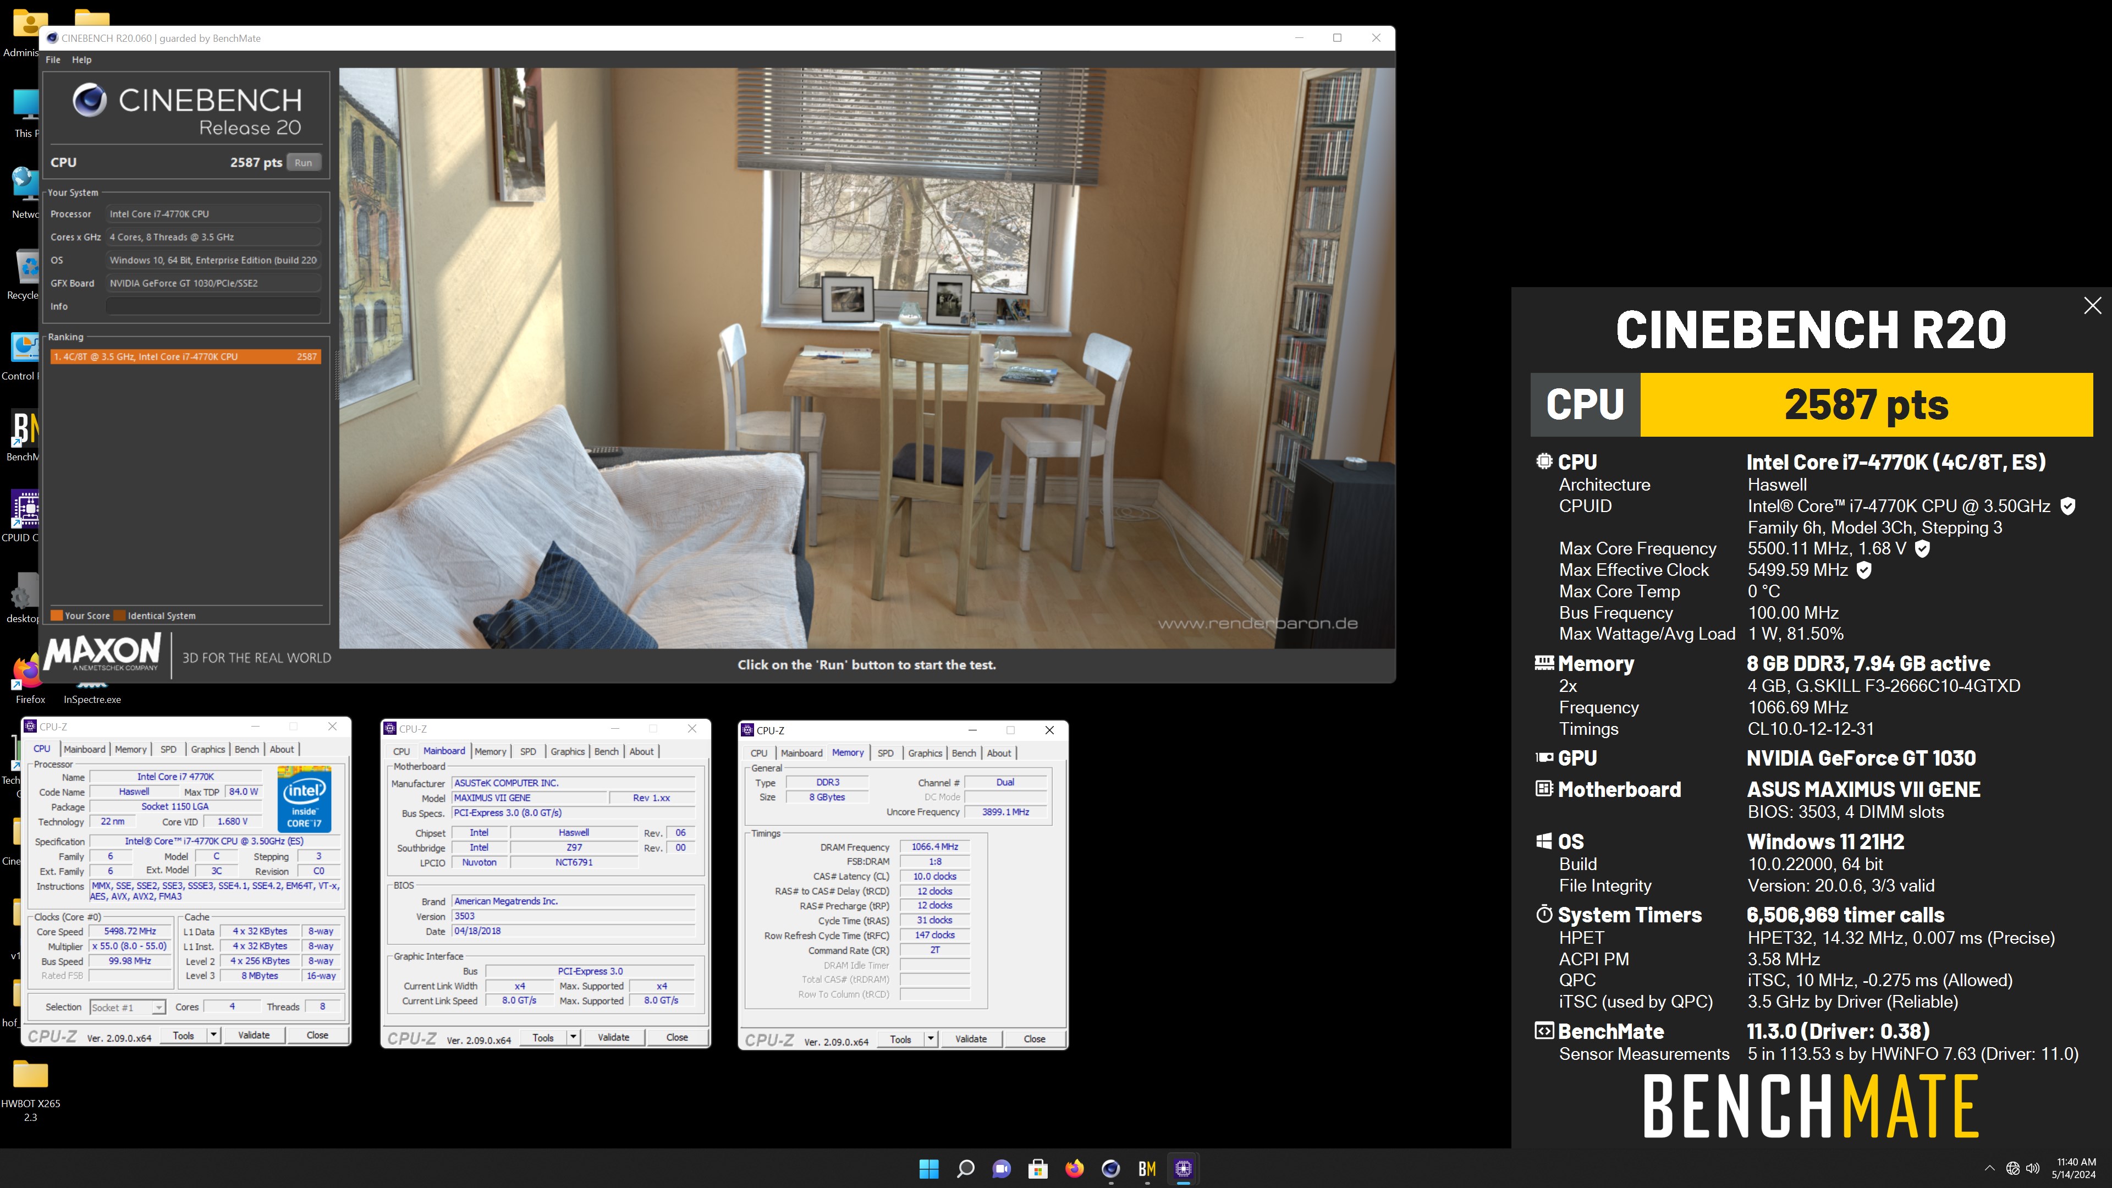Expand Tools dropdown arrow in Memory CPU-Z window
This screenshot has width=2112, height=1188.
click(931, 1039)
